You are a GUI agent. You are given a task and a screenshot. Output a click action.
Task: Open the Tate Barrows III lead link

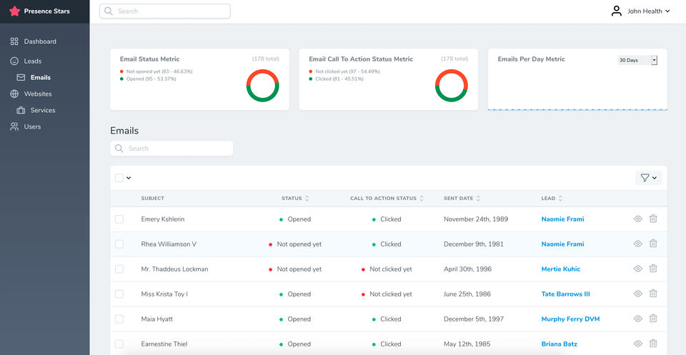click(565, 294)
